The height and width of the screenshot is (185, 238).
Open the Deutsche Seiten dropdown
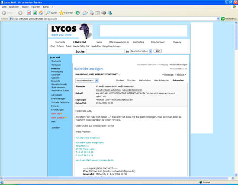[150, 51]
